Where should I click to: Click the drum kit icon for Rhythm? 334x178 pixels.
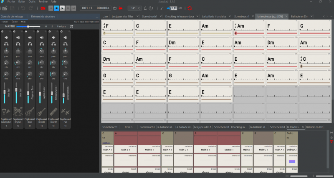tap(18, 111)
